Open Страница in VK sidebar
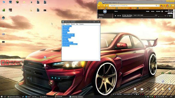Viewport: 175px width, 98px height. point(101,15)
